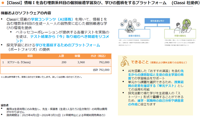
Task: Click the 3,960 unit price cell
Action: click(x=81, y=62)
